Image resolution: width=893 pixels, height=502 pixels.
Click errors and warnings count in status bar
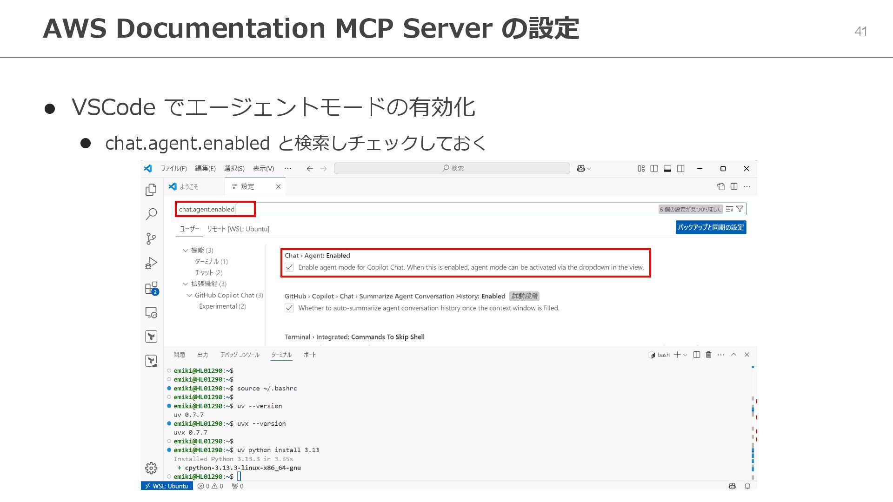tap(210, 486)
